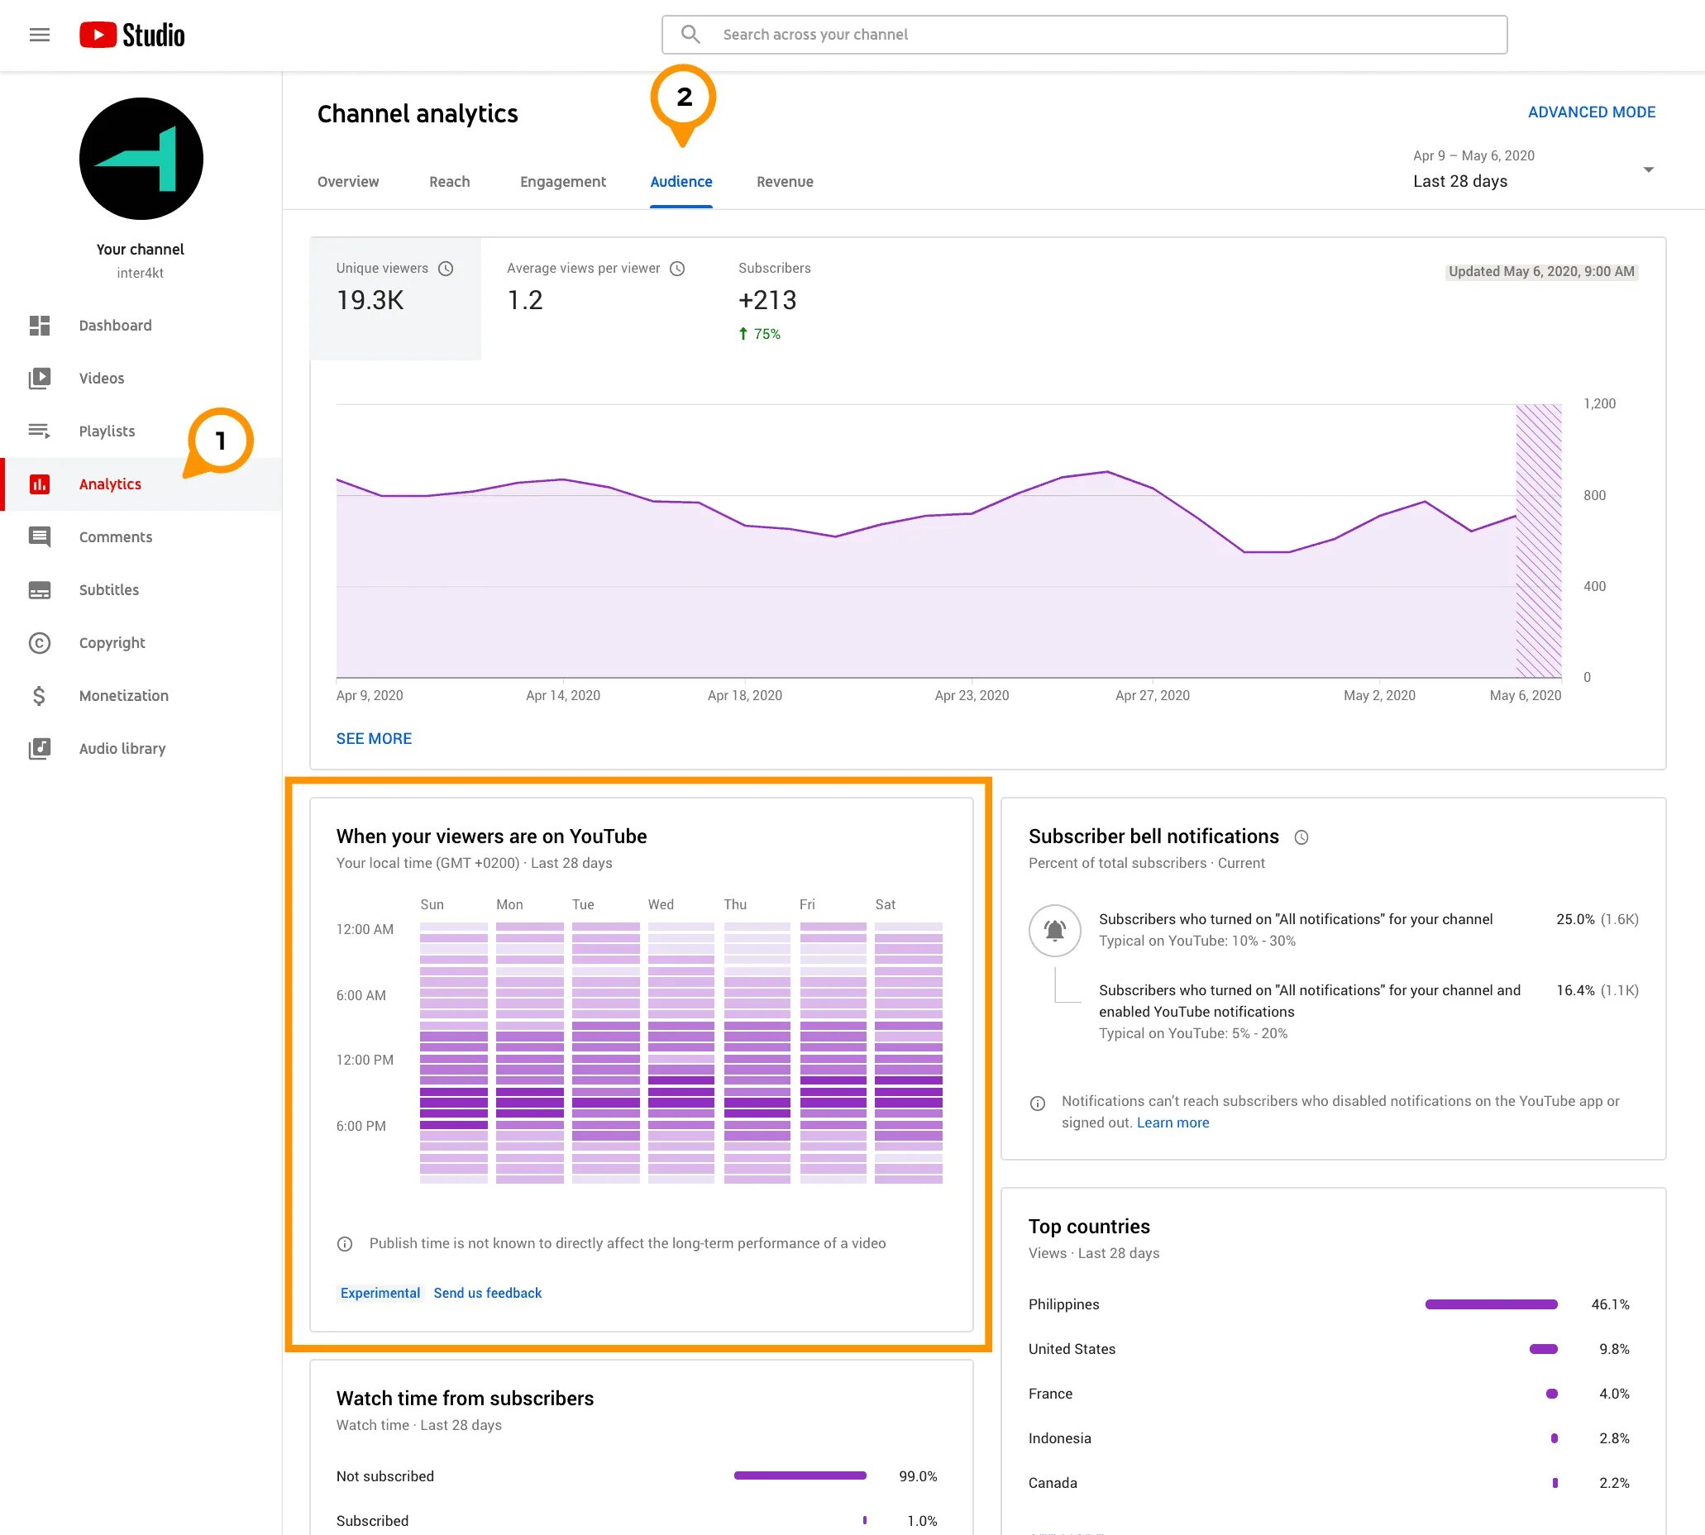Screen dimensions: 1705x1535
Task: Select the Audience tab
Action: [682, 181]
